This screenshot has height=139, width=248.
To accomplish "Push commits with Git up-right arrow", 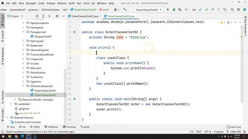I will (x=212, y=10).
